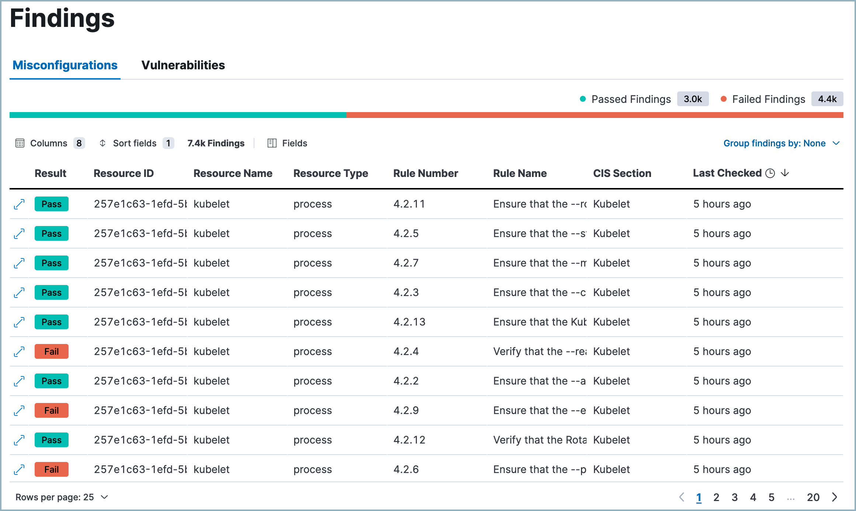Expand the finding for rule 4.2.6
Screen dimensions: 856x511
pyautogui.click(x=19, y=469)
